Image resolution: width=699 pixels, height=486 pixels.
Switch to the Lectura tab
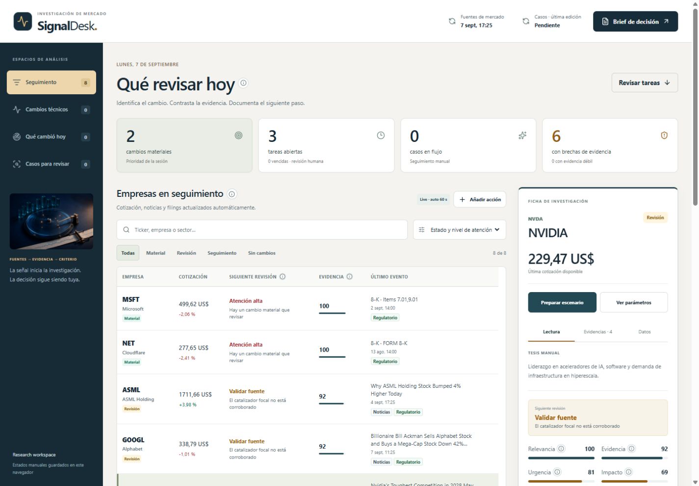pyautogui.click(x=551, y=332)
